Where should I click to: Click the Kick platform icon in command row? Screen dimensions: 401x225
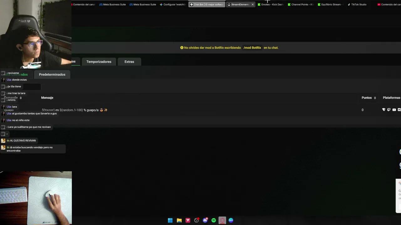[x=384, y=110]
